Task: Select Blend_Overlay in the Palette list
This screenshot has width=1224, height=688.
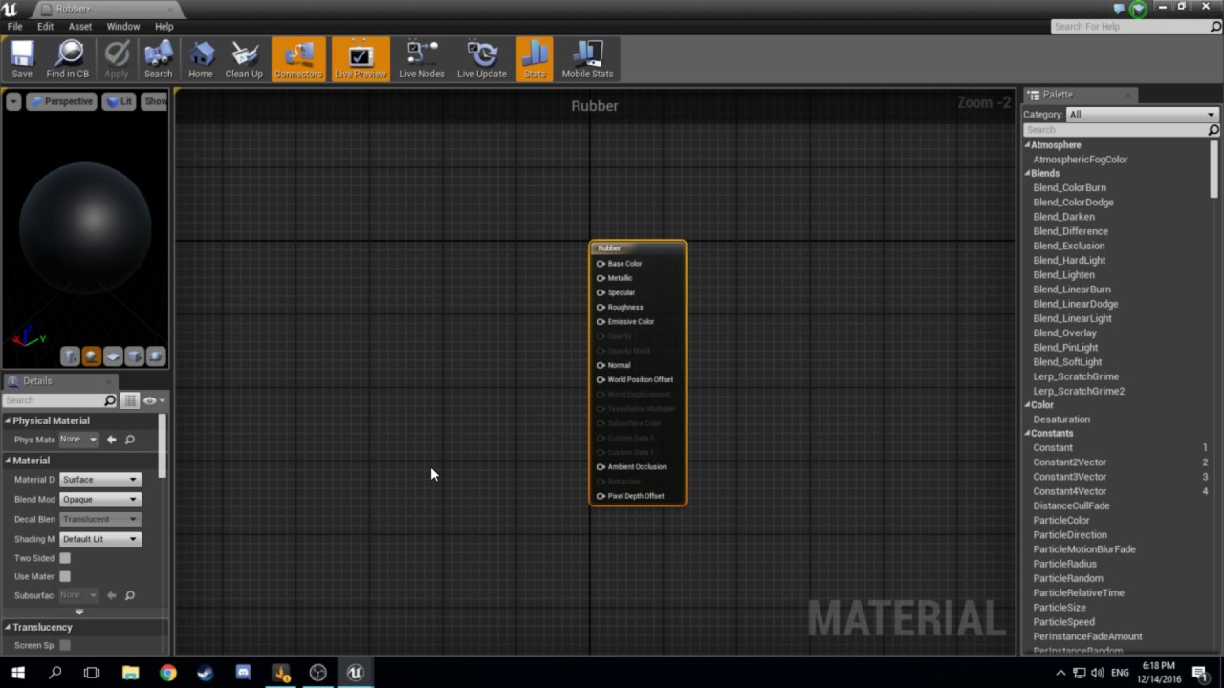Action: click(1064, 333)
